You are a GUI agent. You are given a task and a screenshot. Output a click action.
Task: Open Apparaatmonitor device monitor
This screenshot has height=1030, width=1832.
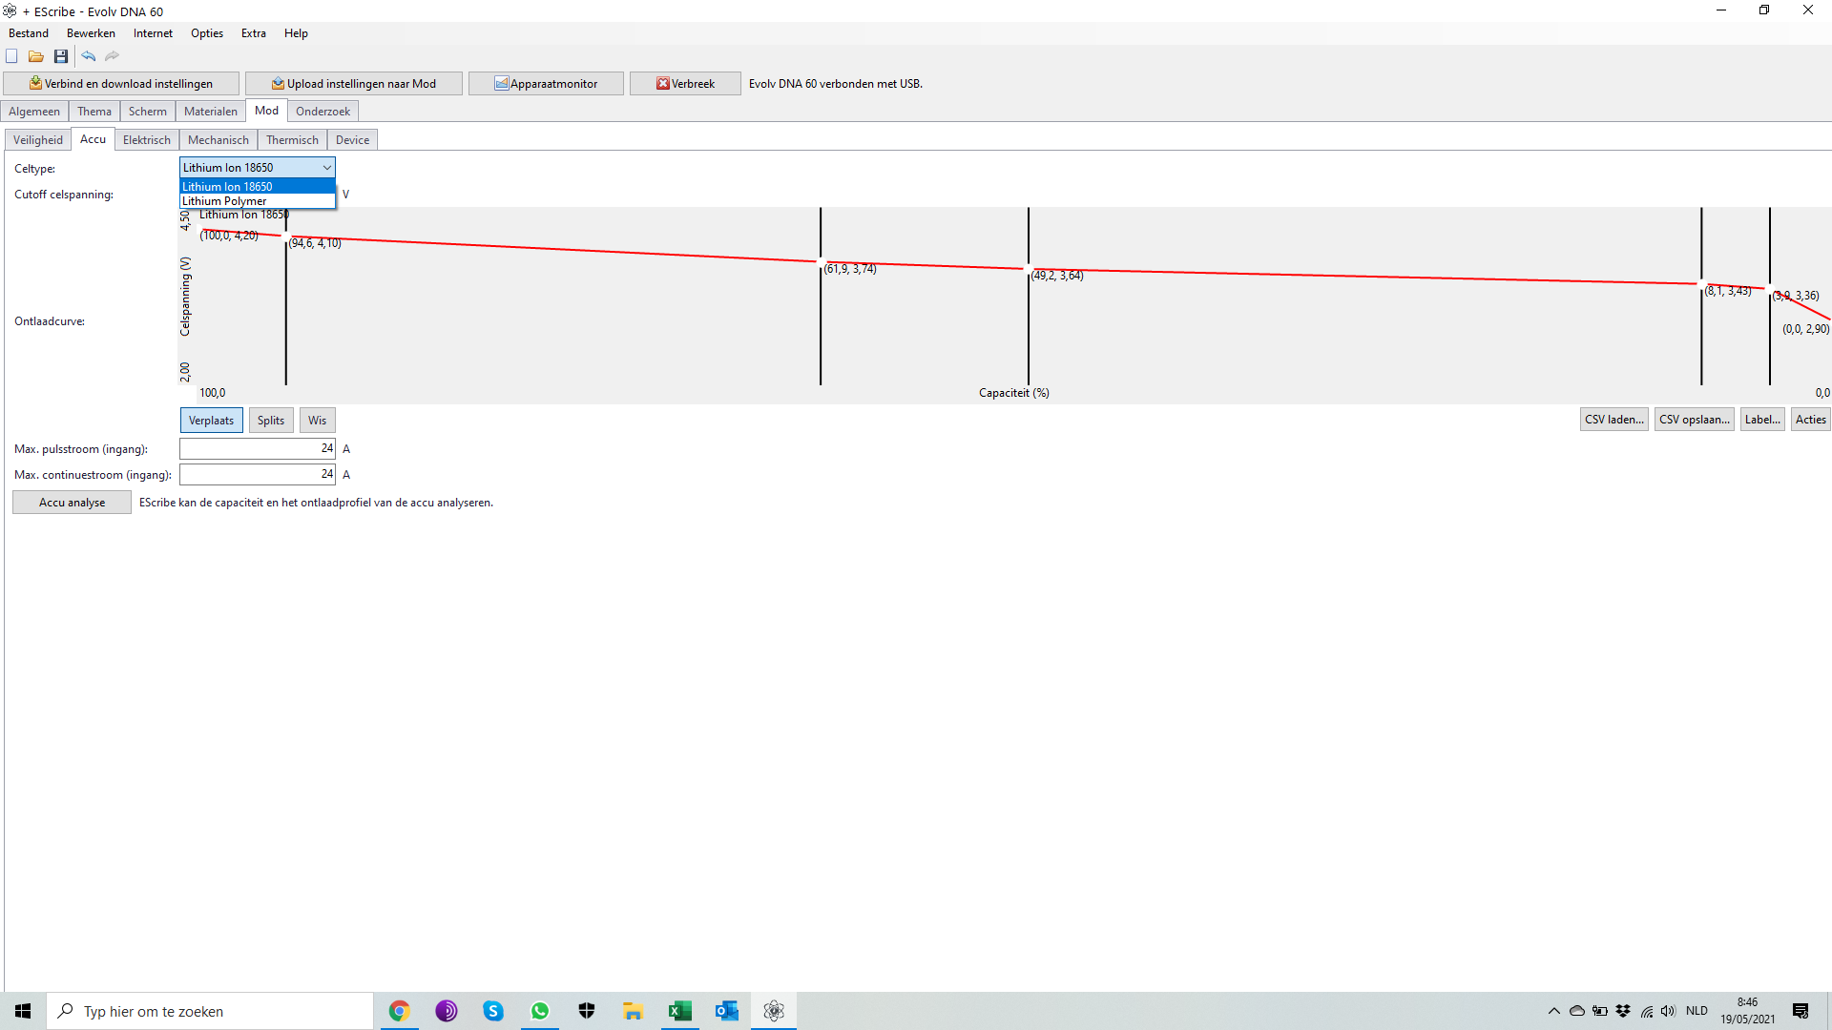(546, 84)
